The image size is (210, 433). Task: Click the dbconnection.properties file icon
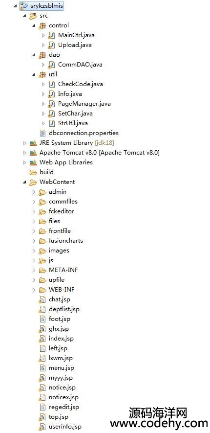42,133
